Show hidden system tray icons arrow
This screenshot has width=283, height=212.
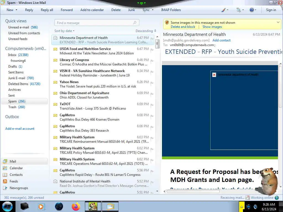(x=242, y=207)
